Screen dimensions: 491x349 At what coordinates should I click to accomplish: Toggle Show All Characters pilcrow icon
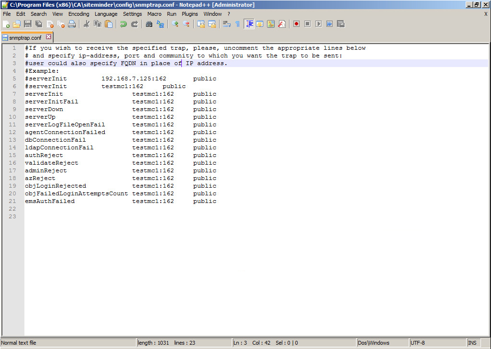237,24
